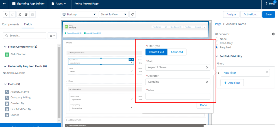The height and width of the screenshot is (127, 278).
Task: Click the filter Value input field
Action: (178, 96)
